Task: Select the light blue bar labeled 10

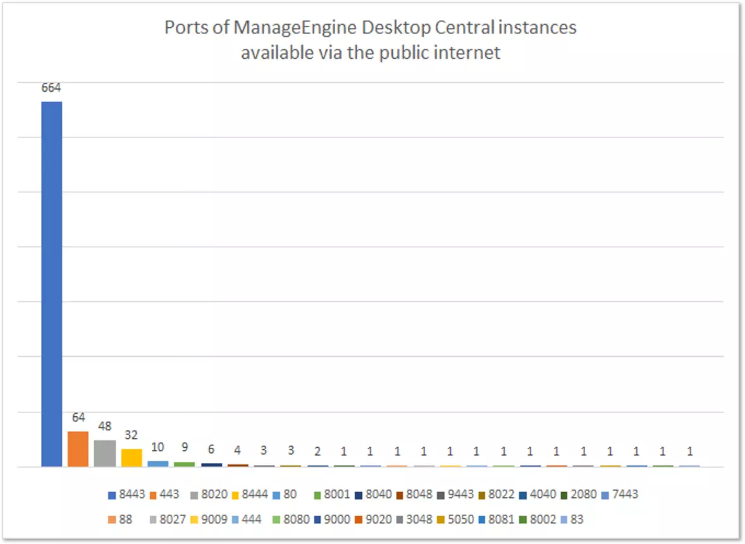Action: coord(158,464)
